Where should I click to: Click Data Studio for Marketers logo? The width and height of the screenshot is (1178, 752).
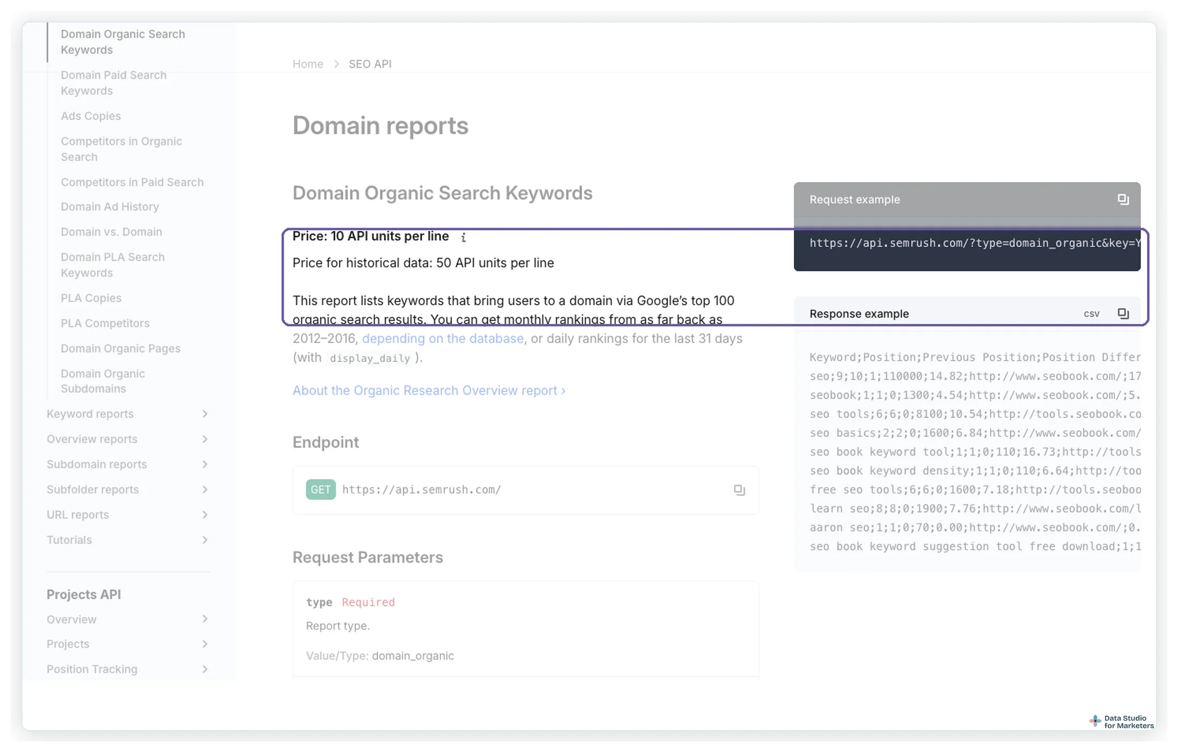click(x=1122, y=722)
